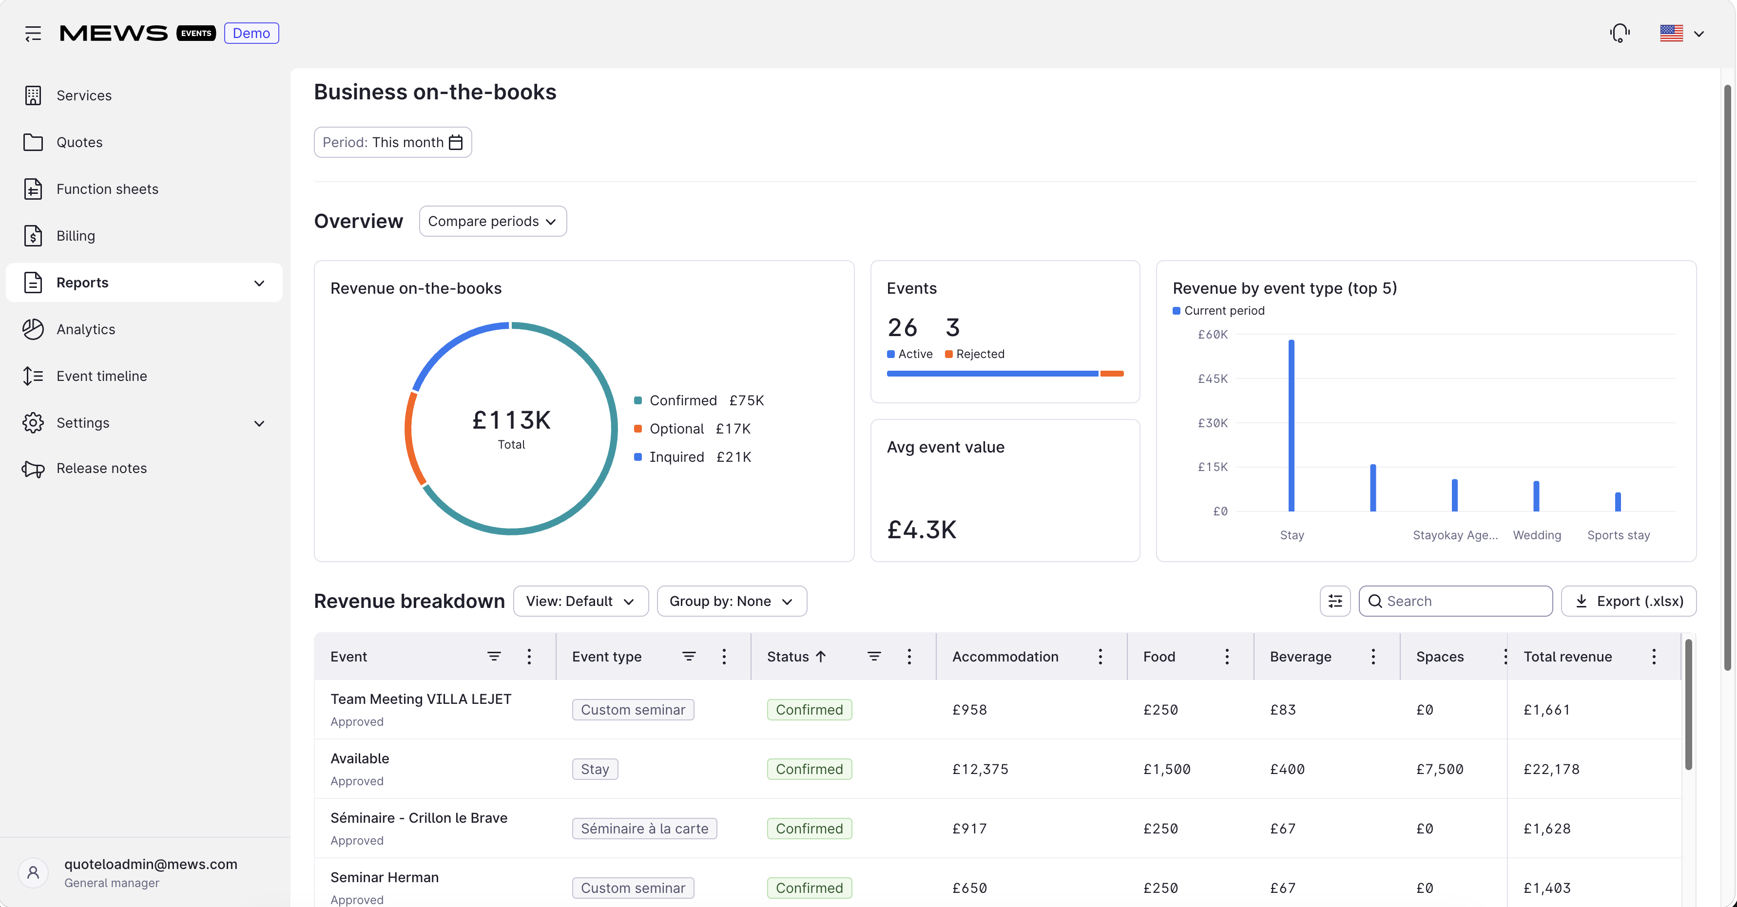This screenshot has width=1737, height=907.
Task: Click the £22,178 total revenue cell
Action: tap(1552, 769)
